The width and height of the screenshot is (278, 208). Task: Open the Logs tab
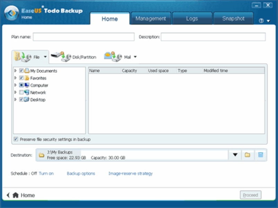[192, 19]
